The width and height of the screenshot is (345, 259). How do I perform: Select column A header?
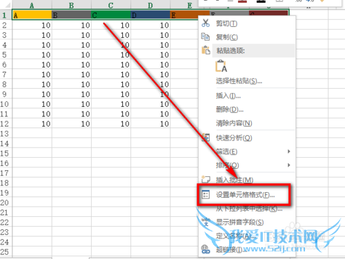click(x=32, y=5)
